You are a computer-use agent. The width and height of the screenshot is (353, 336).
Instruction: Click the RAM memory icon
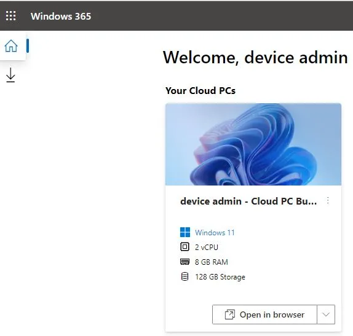tap(185, 262)
